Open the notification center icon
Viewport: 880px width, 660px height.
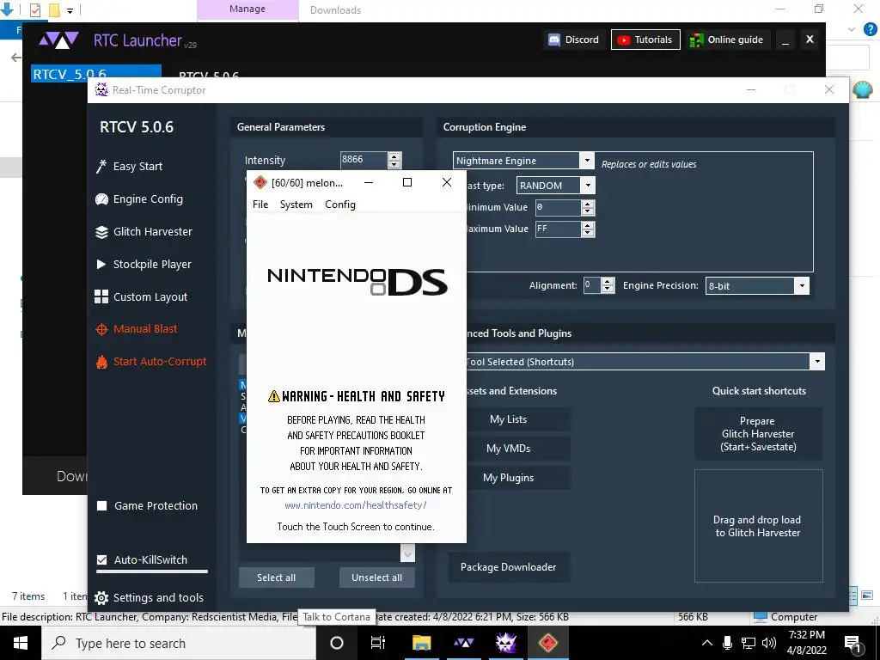[x=853, y=645]
